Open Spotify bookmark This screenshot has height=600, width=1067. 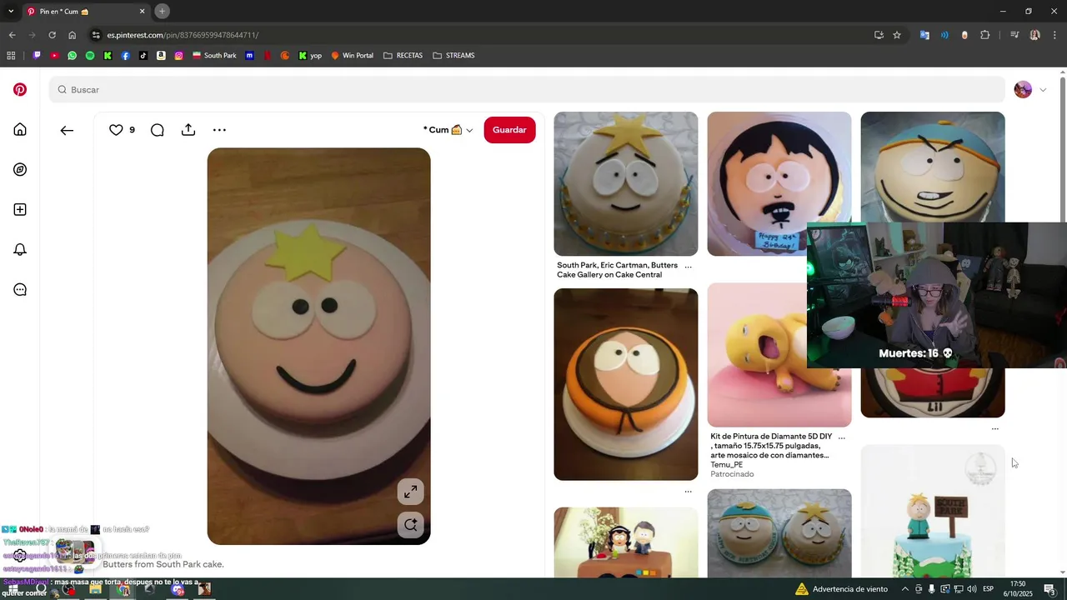(x=90, y=56)
